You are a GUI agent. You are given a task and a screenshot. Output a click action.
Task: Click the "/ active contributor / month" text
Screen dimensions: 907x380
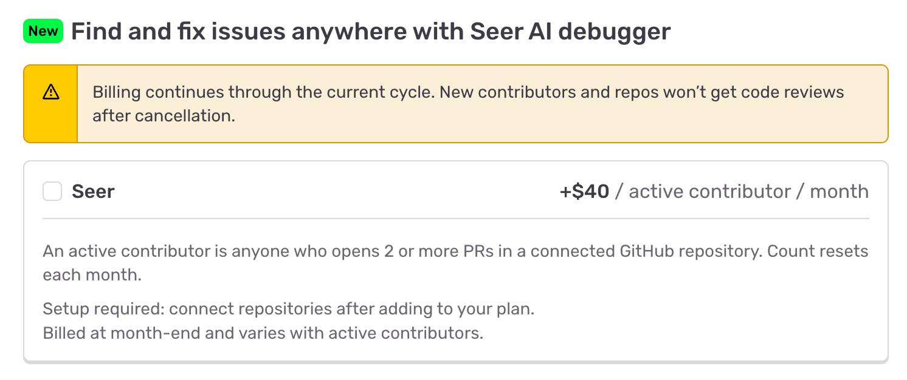click(x=742, y=192)
